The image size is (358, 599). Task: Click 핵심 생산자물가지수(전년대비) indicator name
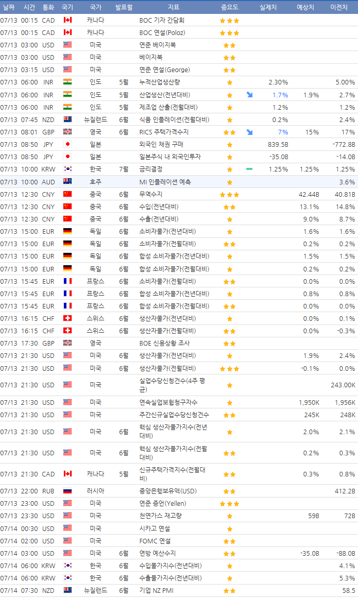pos(173,431)
